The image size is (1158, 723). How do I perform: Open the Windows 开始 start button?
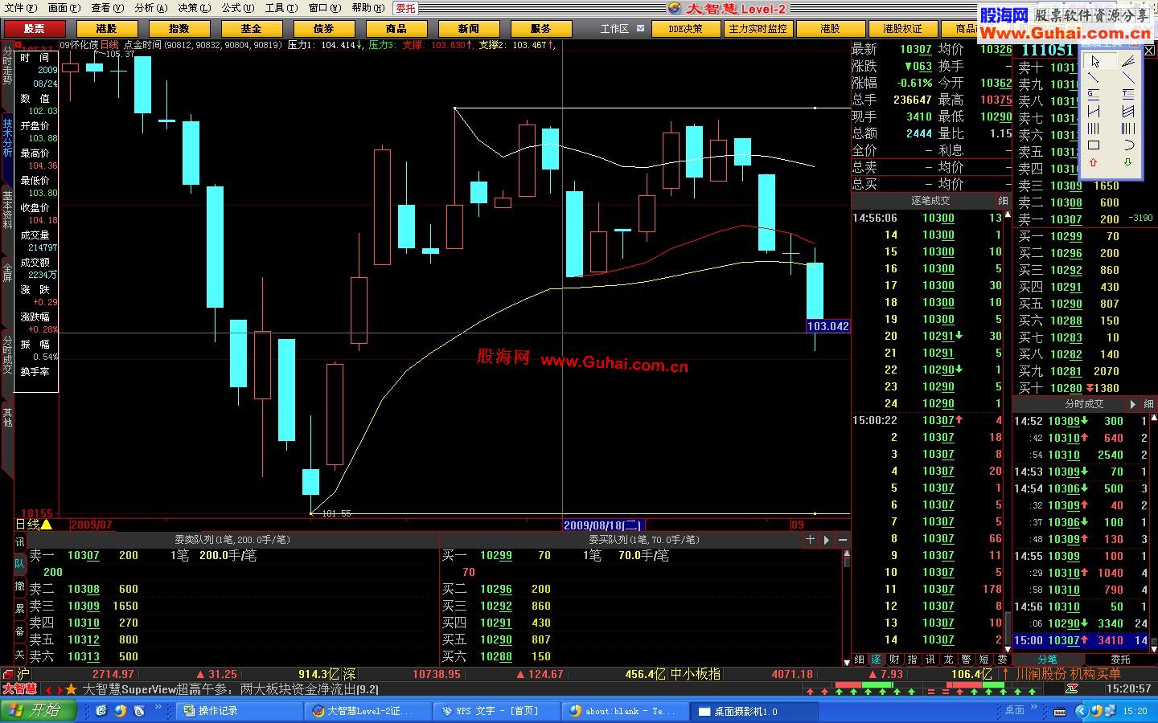(x=39, y=711)
